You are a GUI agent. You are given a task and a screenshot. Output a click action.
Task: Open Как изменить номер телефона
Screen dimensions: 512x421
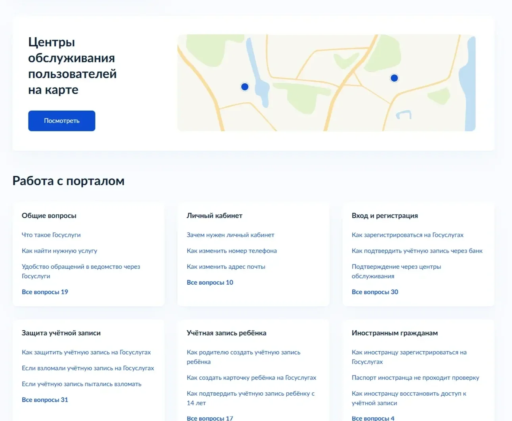click(232, 251)
